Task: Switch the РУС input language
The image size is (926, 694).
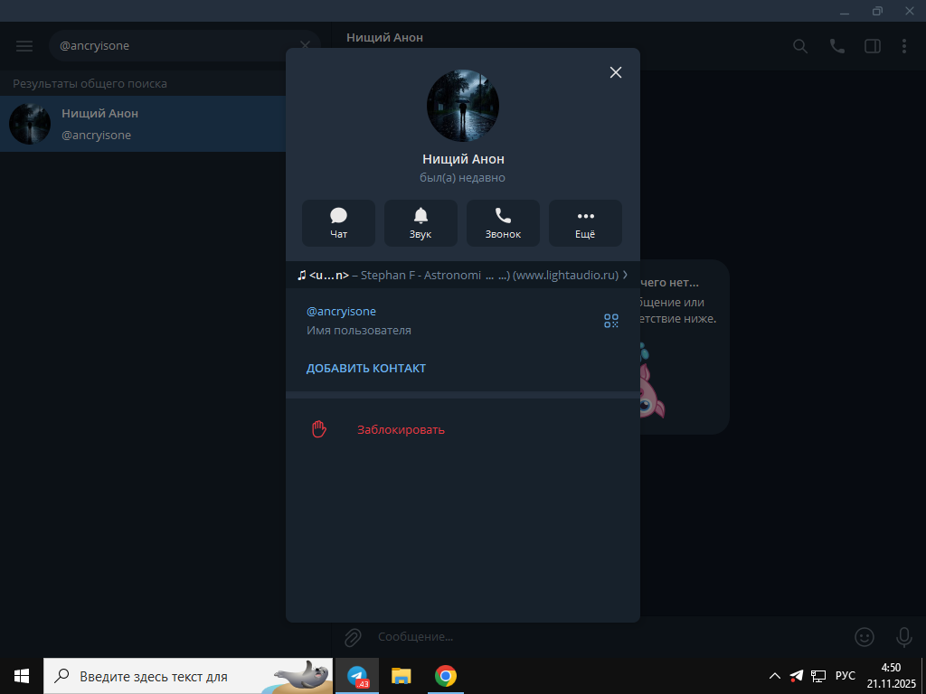Action: (846, 676)
